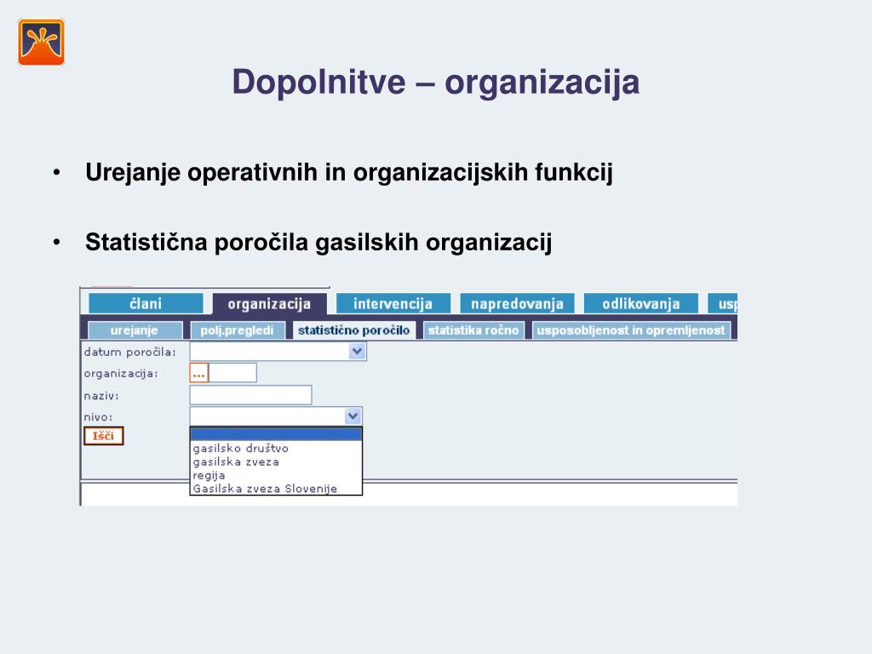
Task: Click the Urejanje operativnih bullet text
Action: [348, 172]
